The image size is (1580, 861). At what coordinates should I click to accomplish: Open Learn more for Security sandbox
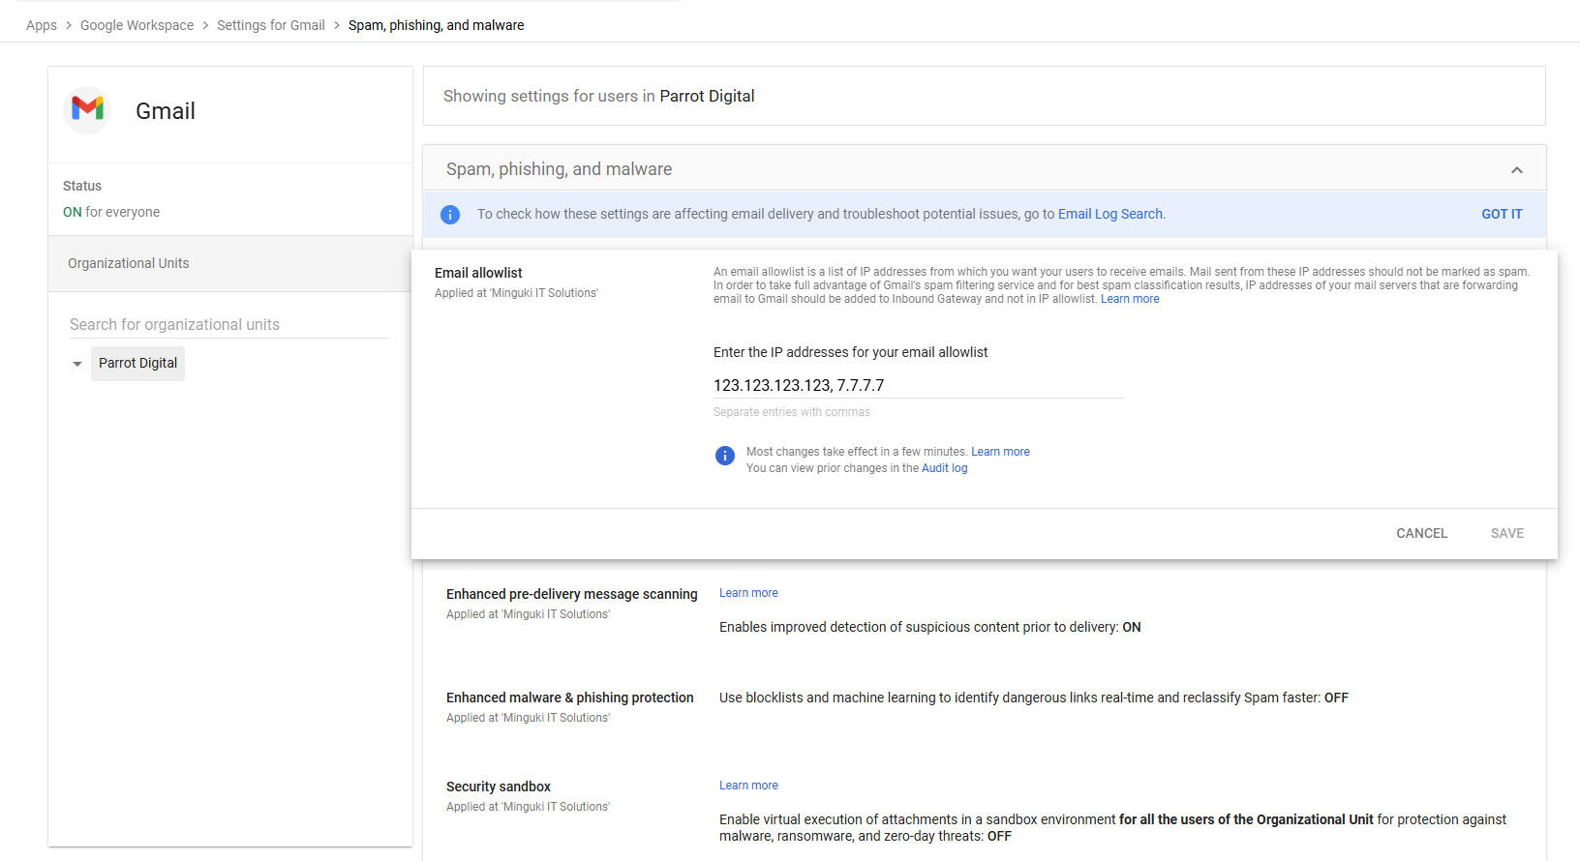click(x=748, y=786)
